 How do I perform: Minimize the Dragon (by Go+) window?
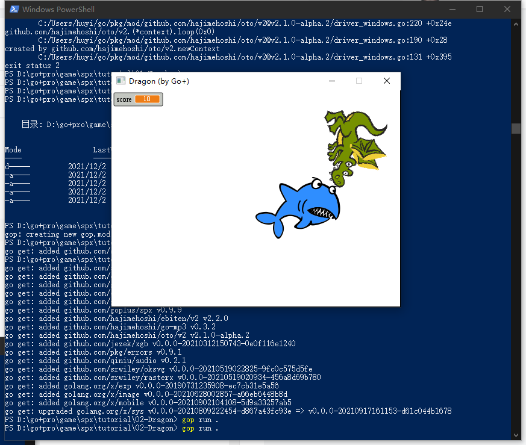click(332, 81)
